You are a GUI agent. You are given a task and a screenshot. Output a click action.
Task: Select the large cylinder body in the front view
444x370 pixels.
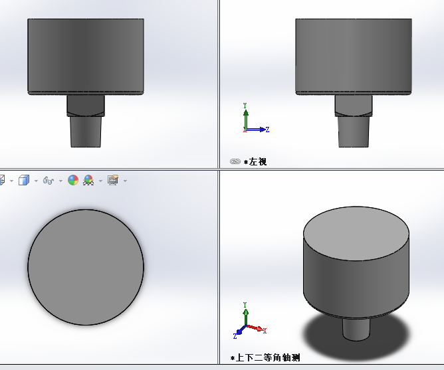(86, 56)
